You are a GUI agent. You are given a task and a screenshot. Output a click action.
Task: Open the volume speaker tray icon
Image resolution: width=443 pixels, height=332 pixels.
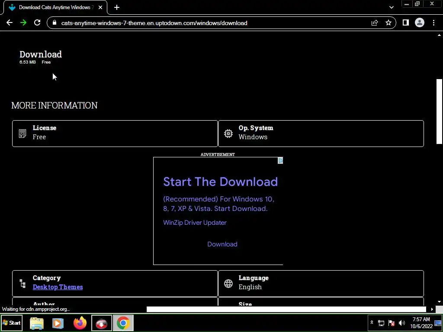point(402,323)
